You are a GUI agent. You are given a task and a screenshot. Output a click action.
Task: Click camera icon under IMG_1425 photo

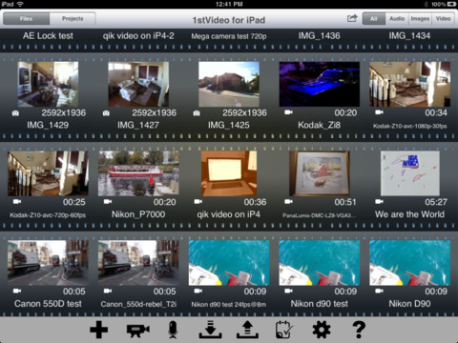(197, 113)
